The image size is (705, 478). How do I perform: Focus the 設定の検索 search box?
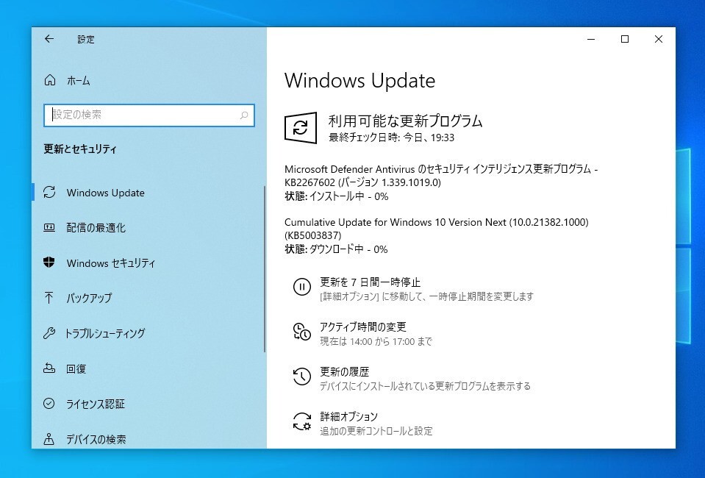point(148,115)
